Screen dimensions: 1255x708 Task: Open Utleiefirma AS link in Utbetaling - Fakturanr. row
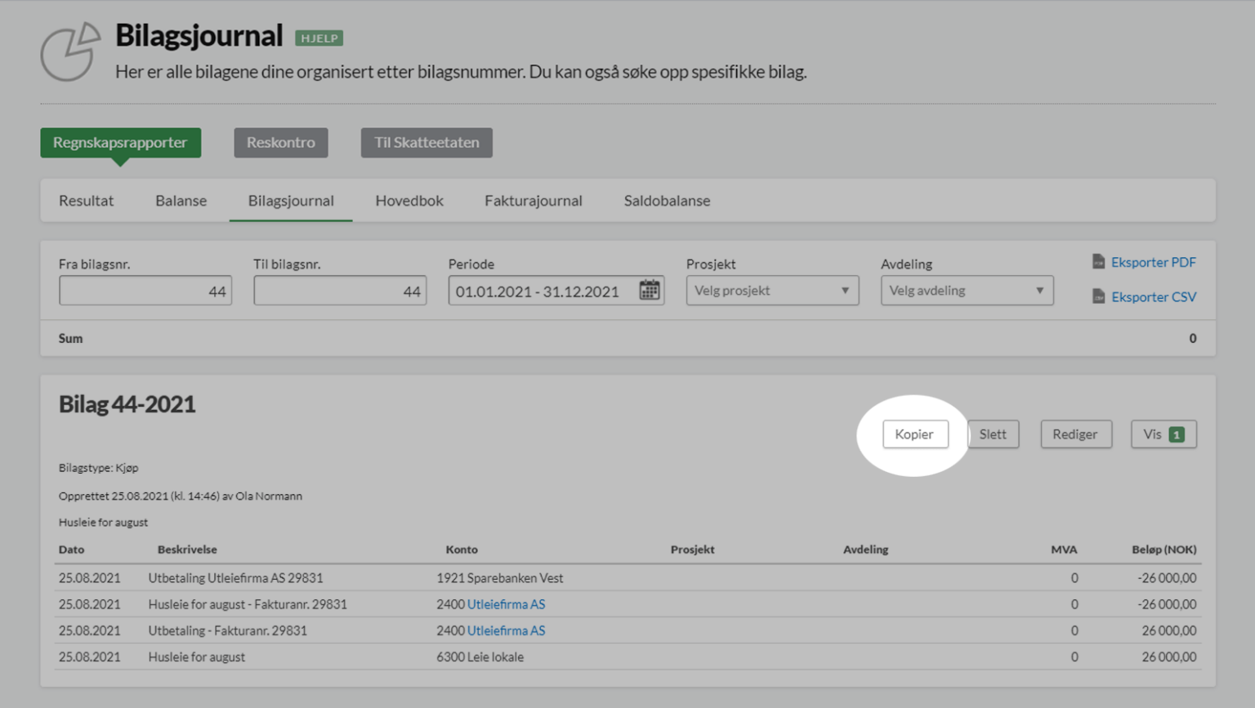pyautogui.click(x=506, y=630)
